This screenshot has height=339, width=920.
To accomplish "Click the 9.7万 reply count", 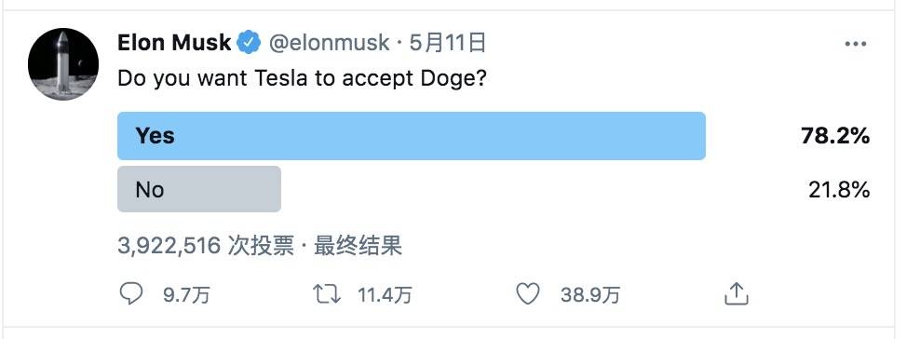I will click(186, 294).
